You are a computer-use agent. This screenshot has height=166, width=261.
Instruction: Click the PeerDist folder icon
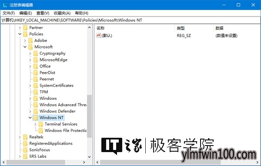(36, 73)
